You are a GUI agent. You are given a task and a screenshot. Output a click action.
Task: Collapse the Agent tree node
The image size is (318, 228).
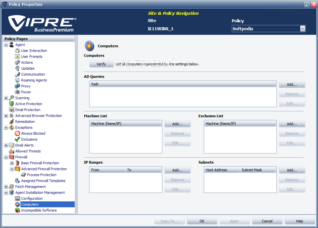pyautogui.click(x=6, y=45)
